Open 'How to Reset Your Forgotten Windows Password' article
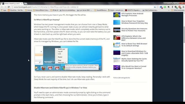The image size is (185, 104). click(x=135, y=22)
